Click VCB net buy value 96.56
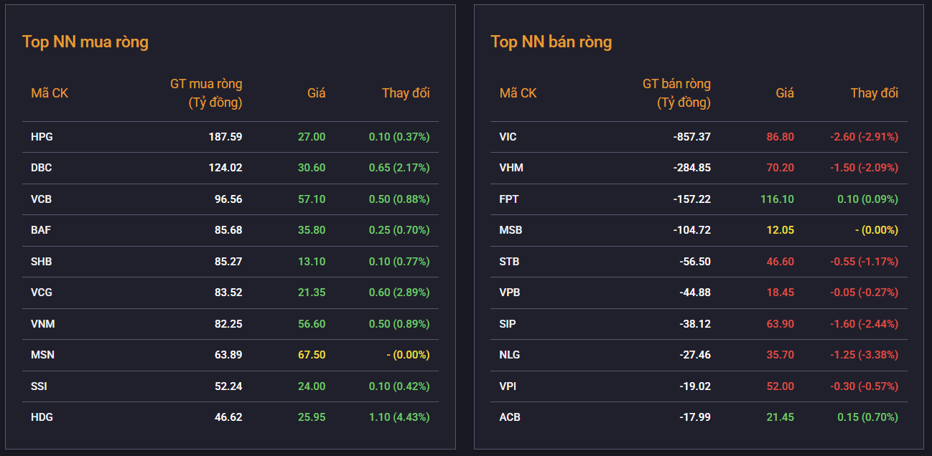Screen dimensions: 932x456 228,199
